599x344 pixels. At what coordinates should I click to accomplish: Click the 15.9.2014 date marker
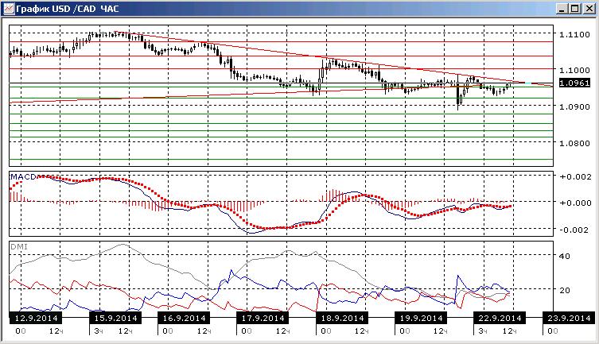click(115, 318)
